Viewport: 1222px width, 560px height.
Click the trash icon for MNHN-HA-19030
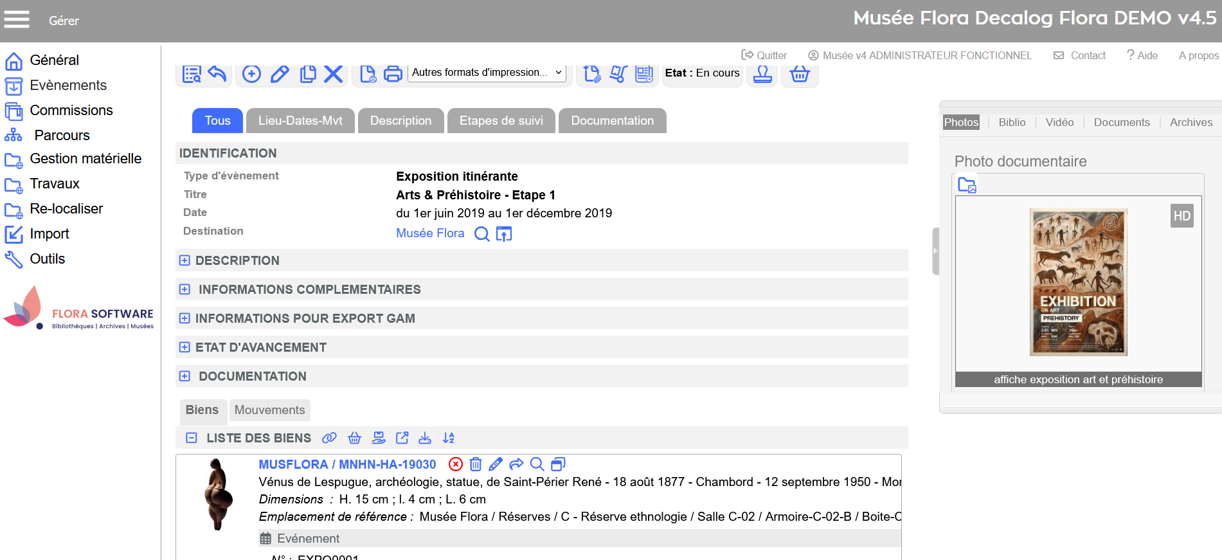click(476, 464)
